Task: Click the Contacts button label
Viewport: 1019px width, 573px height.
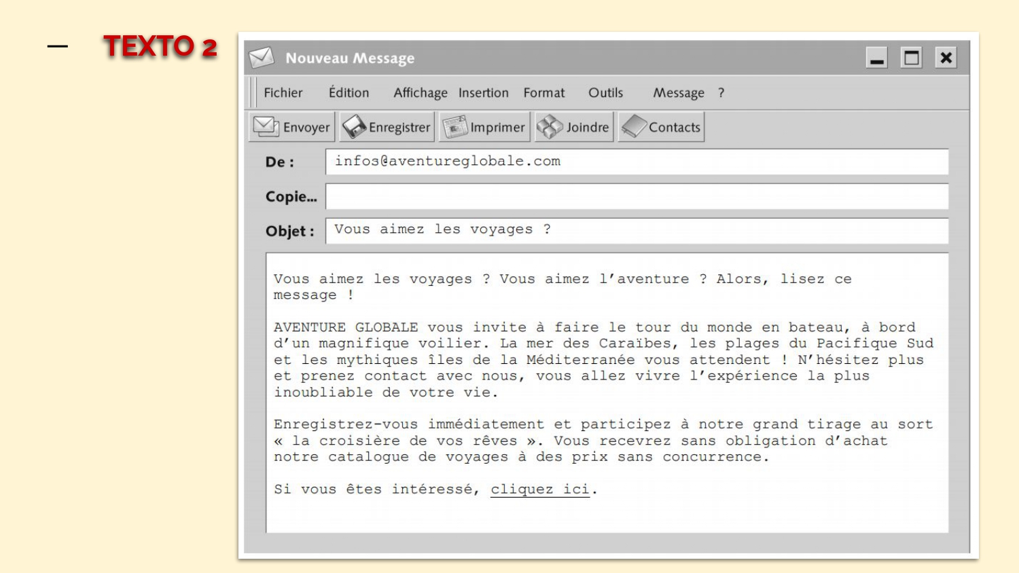Action: tap(675, 128)
